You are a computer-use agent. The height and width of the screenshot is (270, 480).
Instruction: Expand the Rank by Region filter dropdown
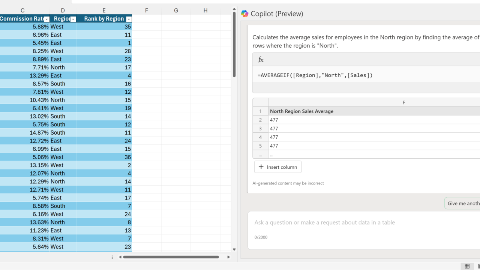coord(129,19)
